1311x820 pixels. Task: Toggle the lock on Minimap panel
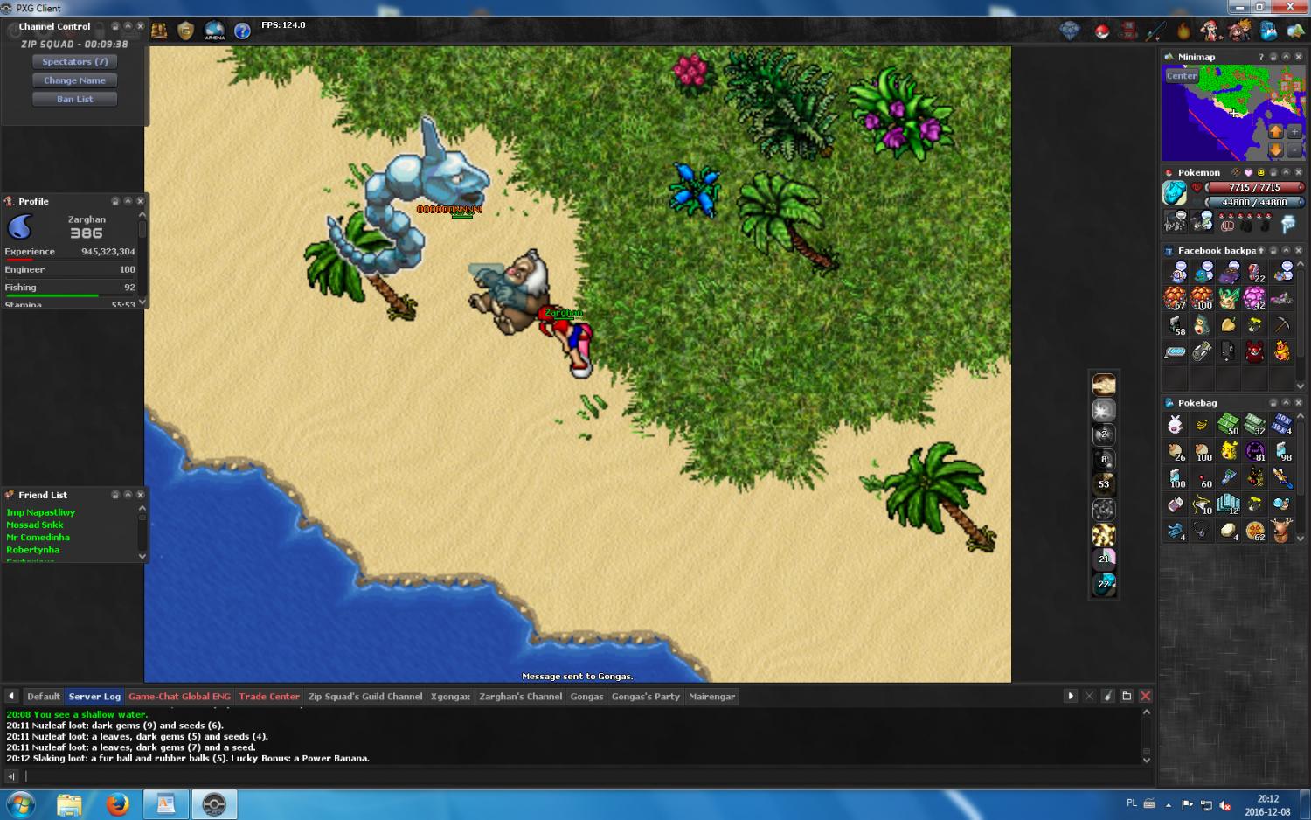(1273, 57)
